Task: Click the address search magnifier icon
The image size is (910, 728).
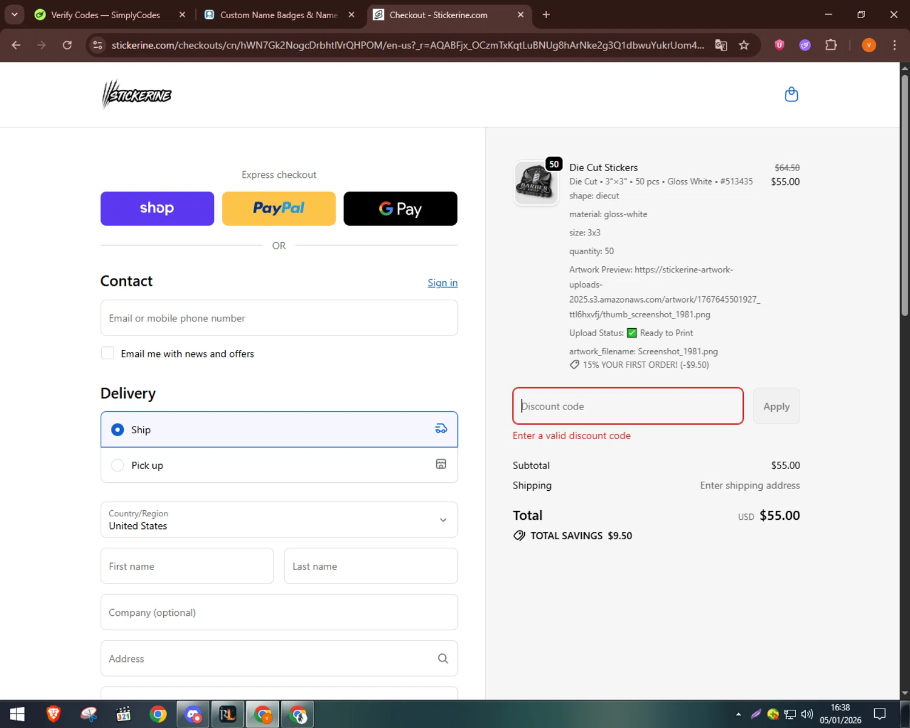Action: [x=443, y=658]
